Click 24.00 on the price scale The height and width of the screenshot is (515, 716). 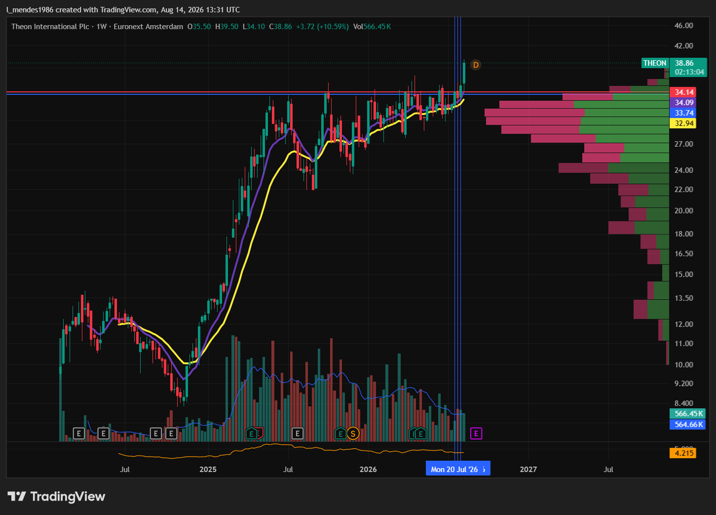click(683, 171)
